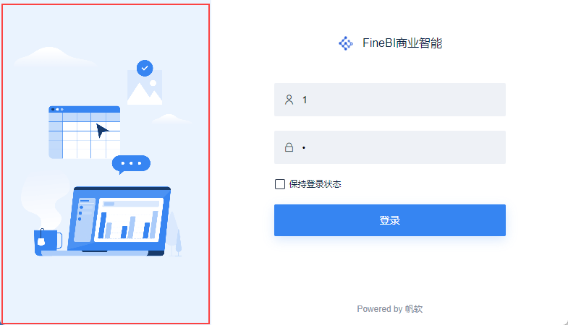Click the FineBI diamond logo icon
This screenshot has width=568, height=325.
pyautogui.click(x=346, y=43)
